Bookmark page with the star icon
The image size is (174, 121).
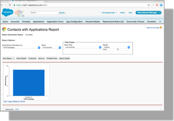point(149,5)
